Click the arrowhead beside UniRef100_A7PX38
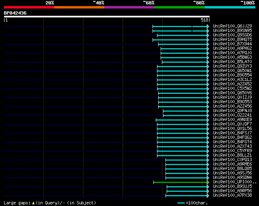Viewport: 259px width, 206px height. 208,195
